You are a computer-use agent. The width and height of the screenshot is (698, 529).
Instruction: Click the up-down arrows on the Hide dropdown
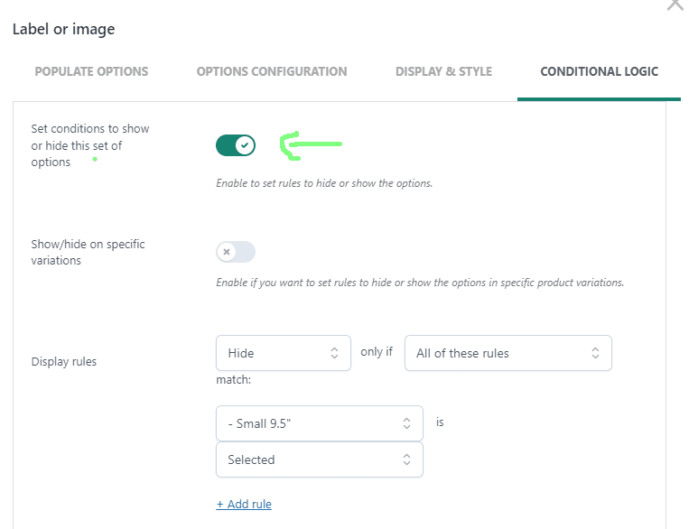click(334, 353)
